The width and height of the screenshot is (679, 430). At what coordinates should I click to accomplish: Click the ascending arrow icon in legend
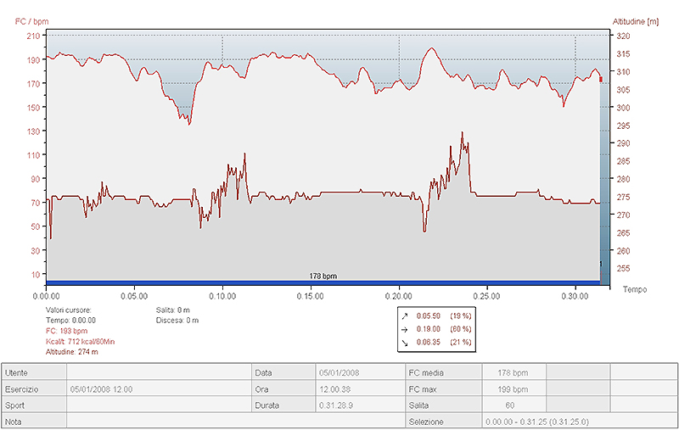click(404, 315)
